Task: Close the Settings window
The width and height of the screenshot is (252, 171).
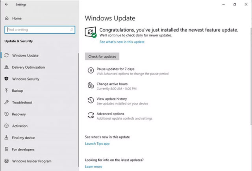Action: click(x=246, y=4)
